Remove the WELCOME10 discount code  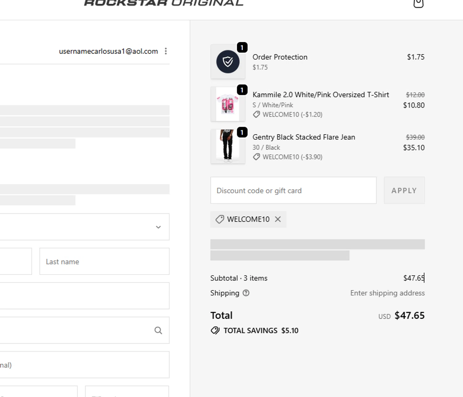click(278, 219)
